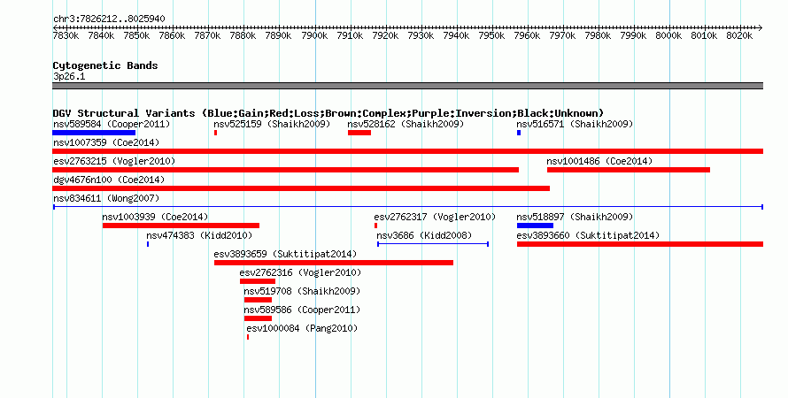Open nsv834611 (Wong2007) variant label
This screenshot has width=788, height=398.
[x=106, y=198]
